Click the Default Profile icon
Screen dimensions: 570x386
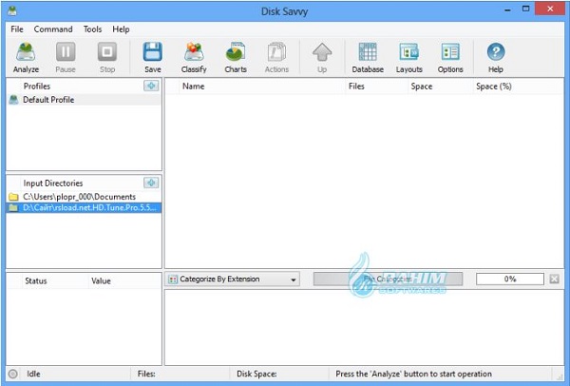13,99
